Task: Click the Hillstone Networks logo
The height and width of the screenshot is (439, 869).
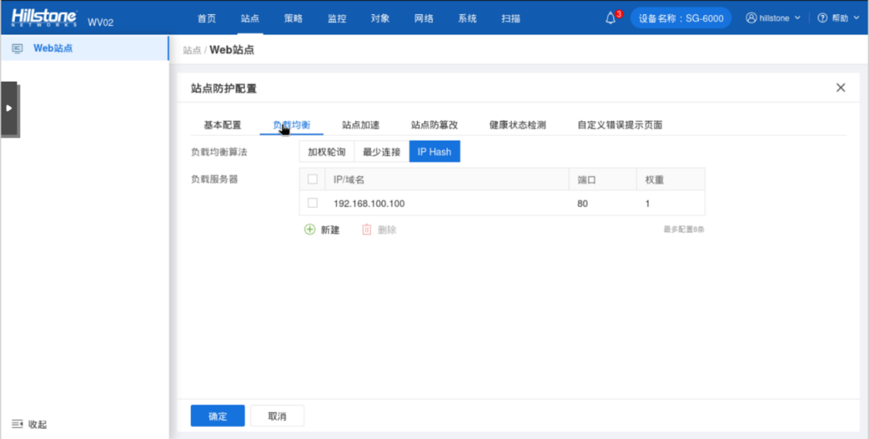Action: coord(44,18)
